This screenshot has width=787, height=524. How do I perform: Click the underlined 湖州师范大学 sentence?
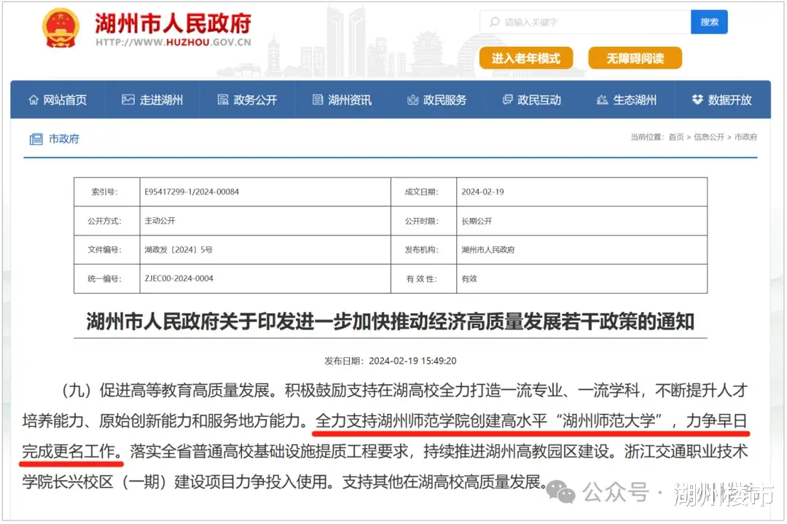click(x=531, y=421)
